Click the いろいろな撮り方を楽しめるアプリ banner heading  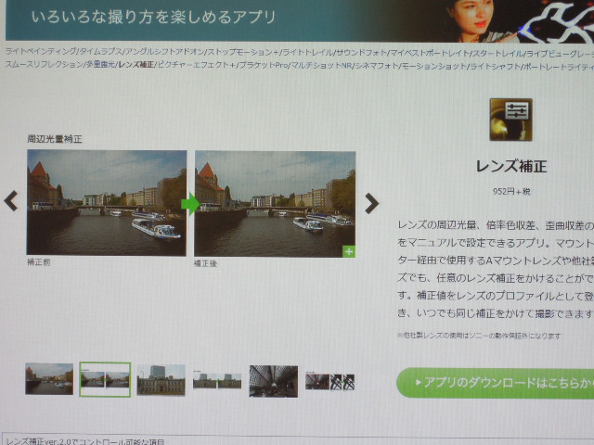(x=153, y=17)
